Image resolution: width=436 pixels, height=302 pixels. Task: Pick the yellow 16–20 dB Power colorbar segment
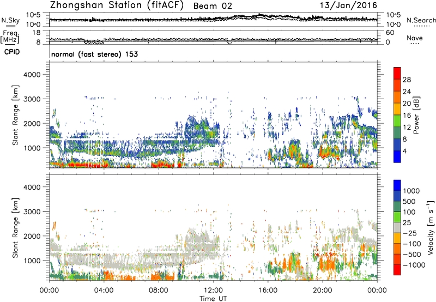tap(397, 109)
